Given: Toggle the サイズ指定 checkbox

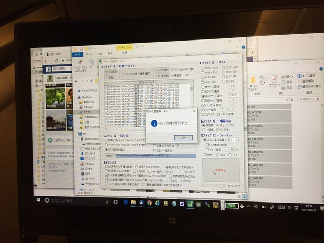Looking at the screenshot, I should tap(207, 150).
